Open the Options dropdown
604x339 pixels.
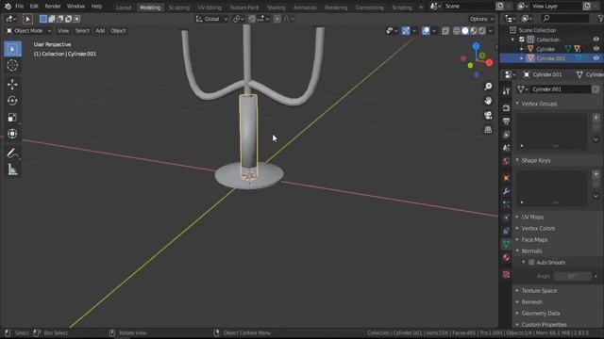[x=481, y=19]
